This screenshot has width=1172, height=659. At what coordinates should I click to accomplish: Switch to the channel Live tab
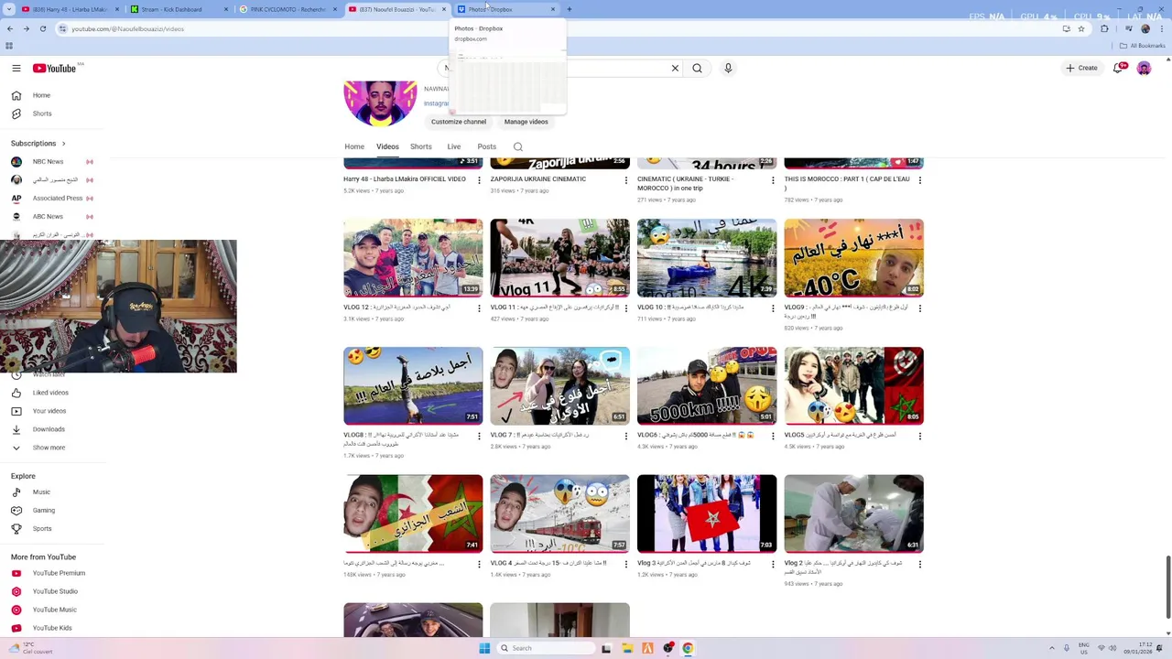point(454,146)
